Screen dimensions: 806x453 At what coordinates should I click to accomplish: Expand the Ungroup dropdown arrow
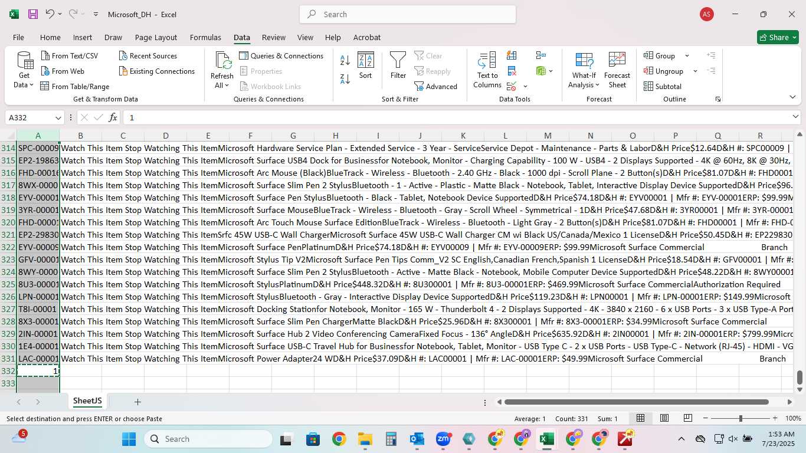(x=695, y=71)
